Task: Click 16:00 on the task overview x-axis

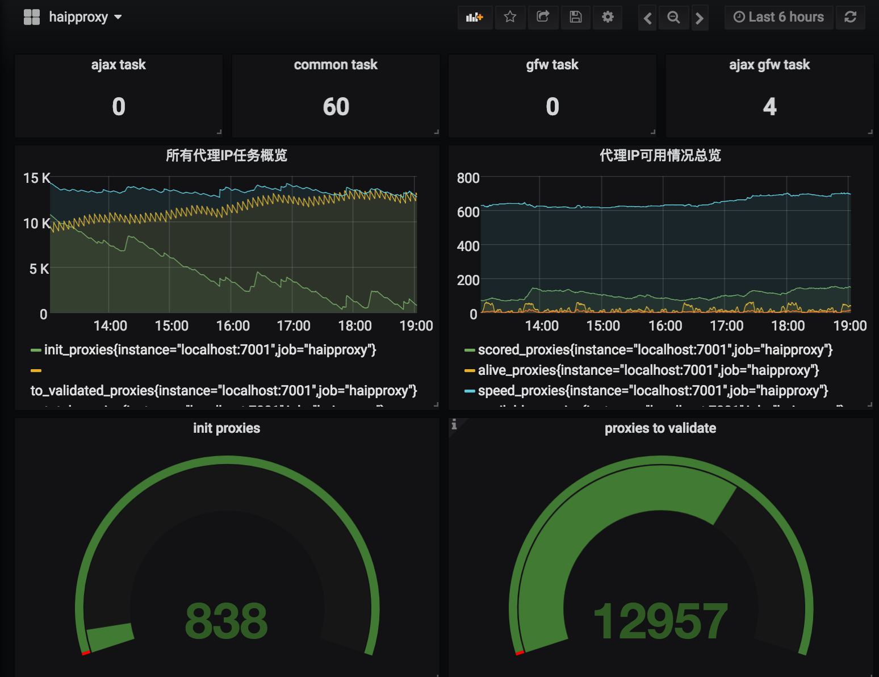Action: coord(233,326)
